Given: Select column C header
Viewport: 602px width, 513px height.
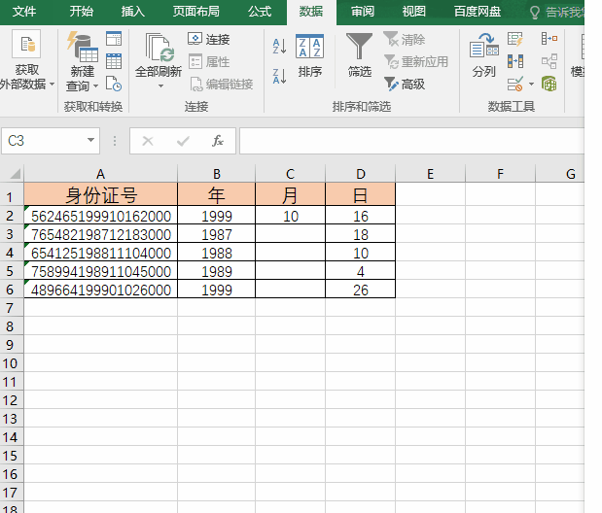Looking at the screenshot, I should coord(290,174).
